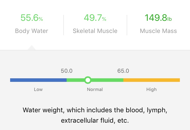
Task: Tap the 149.8lb muscle mass value
Action: coord(158,18)
